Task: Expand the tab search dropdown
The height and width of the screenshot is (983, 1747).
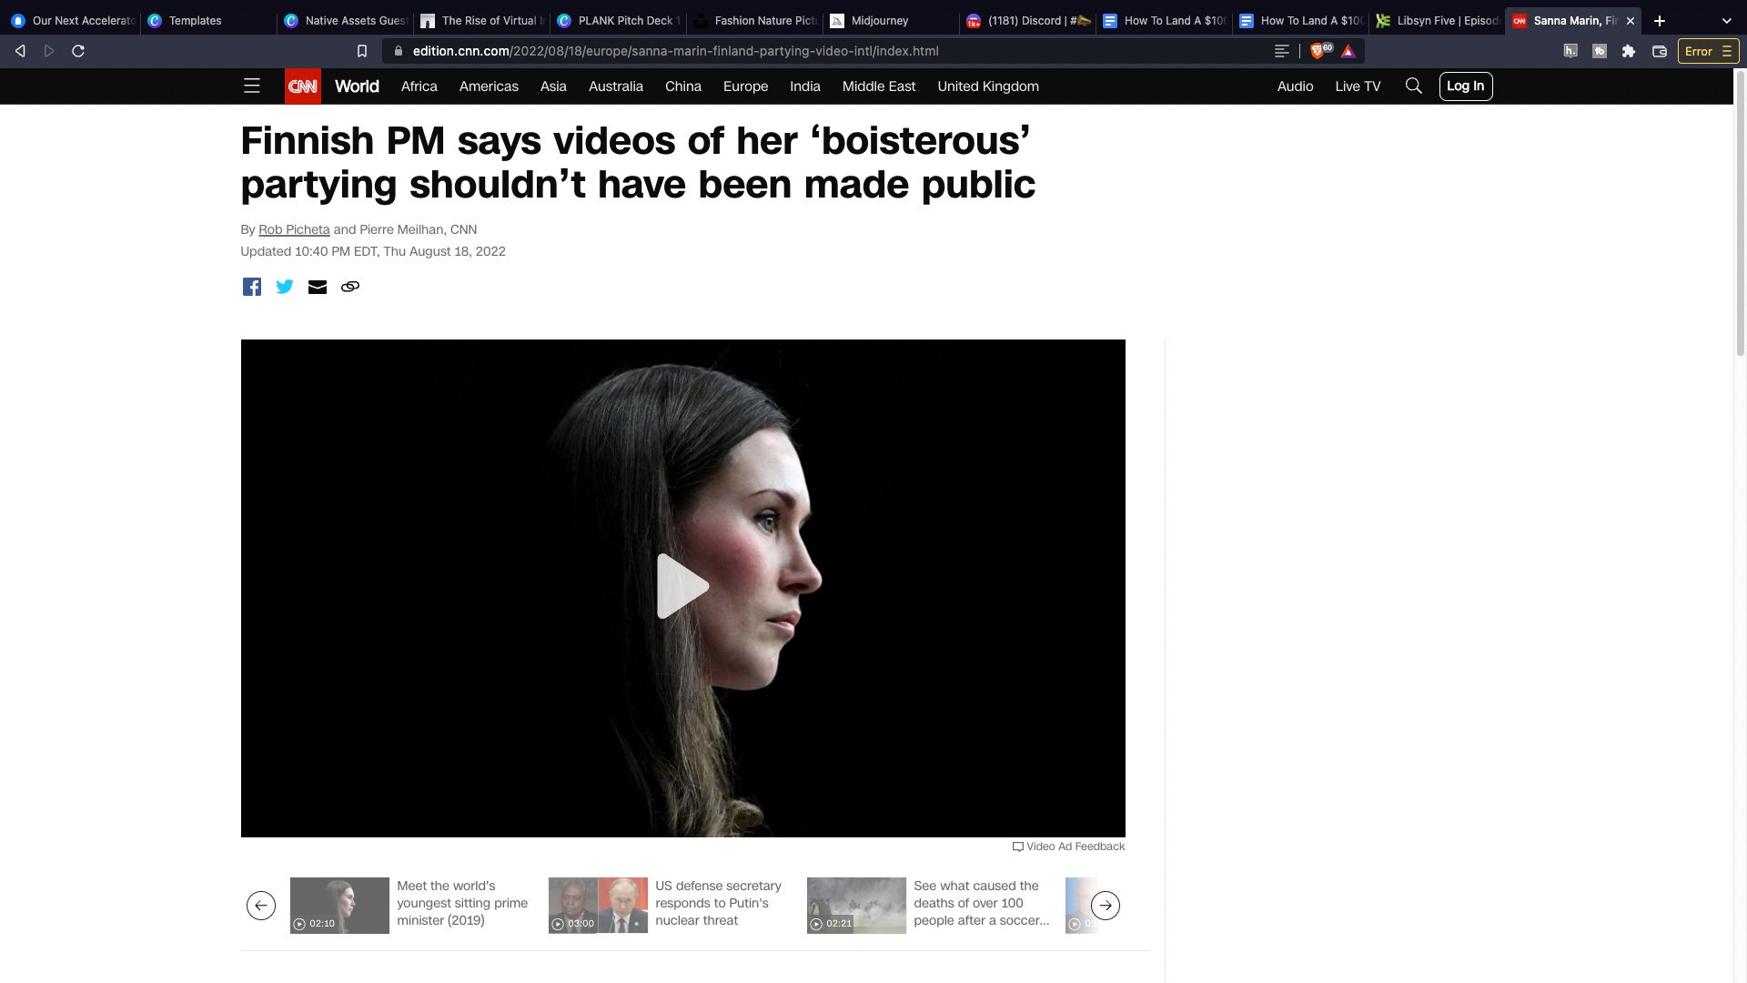Action: pos(1726,20)
